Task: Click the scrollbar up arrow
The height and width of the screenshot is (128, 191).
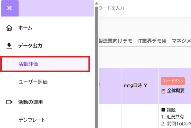Action: [96, 3]
